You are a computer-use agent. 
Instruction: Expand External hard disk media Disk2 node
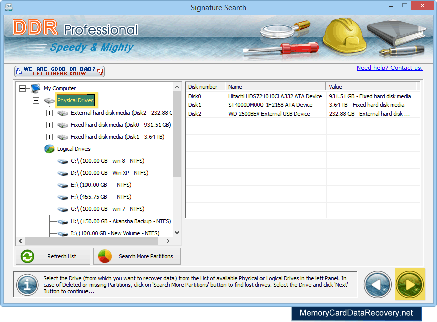coord(50,113)
